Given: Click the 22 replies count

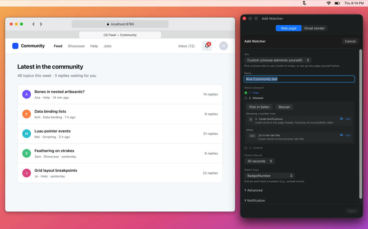Looking at the screenshot, I should click(x=210, y=173).
